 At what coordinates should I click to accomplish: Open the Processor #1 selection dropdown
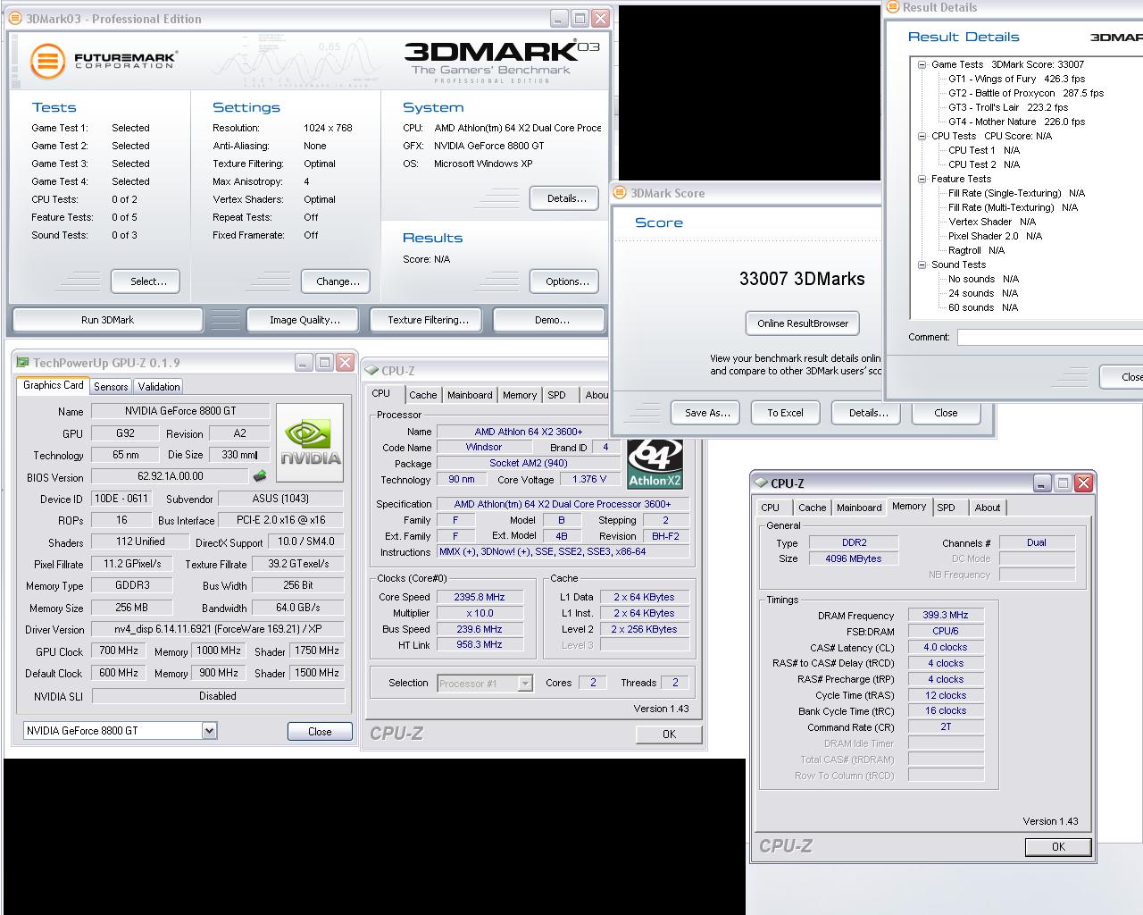click(525, 684)
